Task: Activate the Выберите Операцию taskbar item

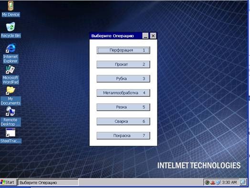Action: click(48, 182)
